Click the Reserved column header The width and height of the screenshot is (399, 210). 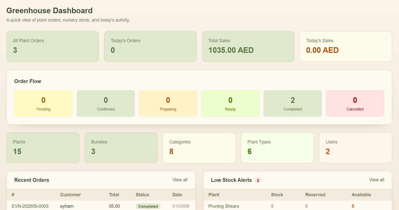pos(315,195)
